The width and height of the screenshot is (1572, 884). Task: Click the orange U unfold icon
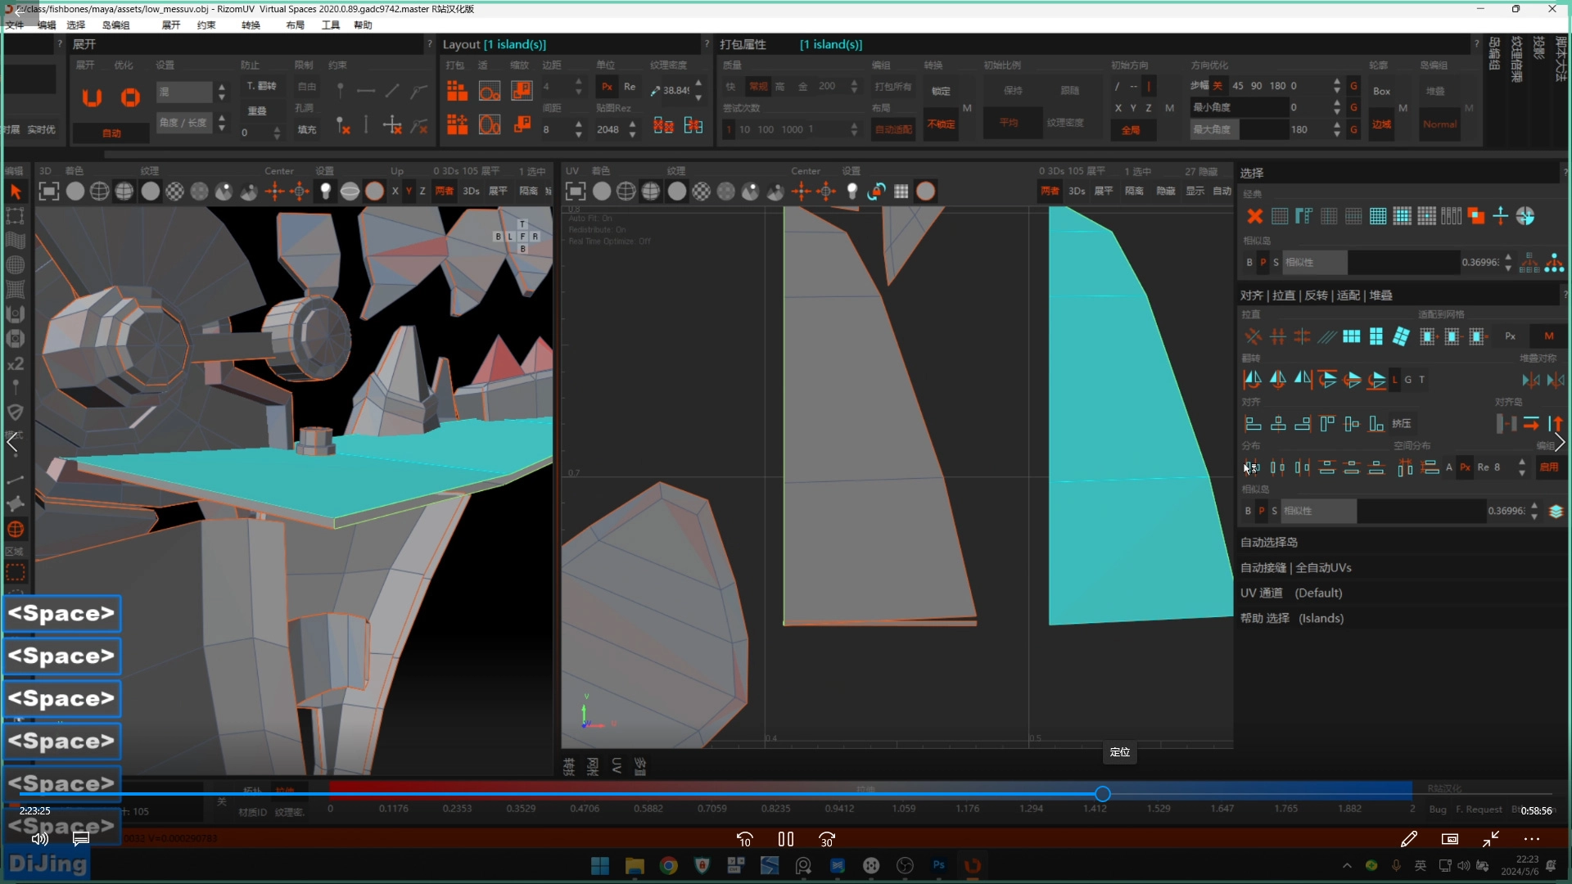92,97
